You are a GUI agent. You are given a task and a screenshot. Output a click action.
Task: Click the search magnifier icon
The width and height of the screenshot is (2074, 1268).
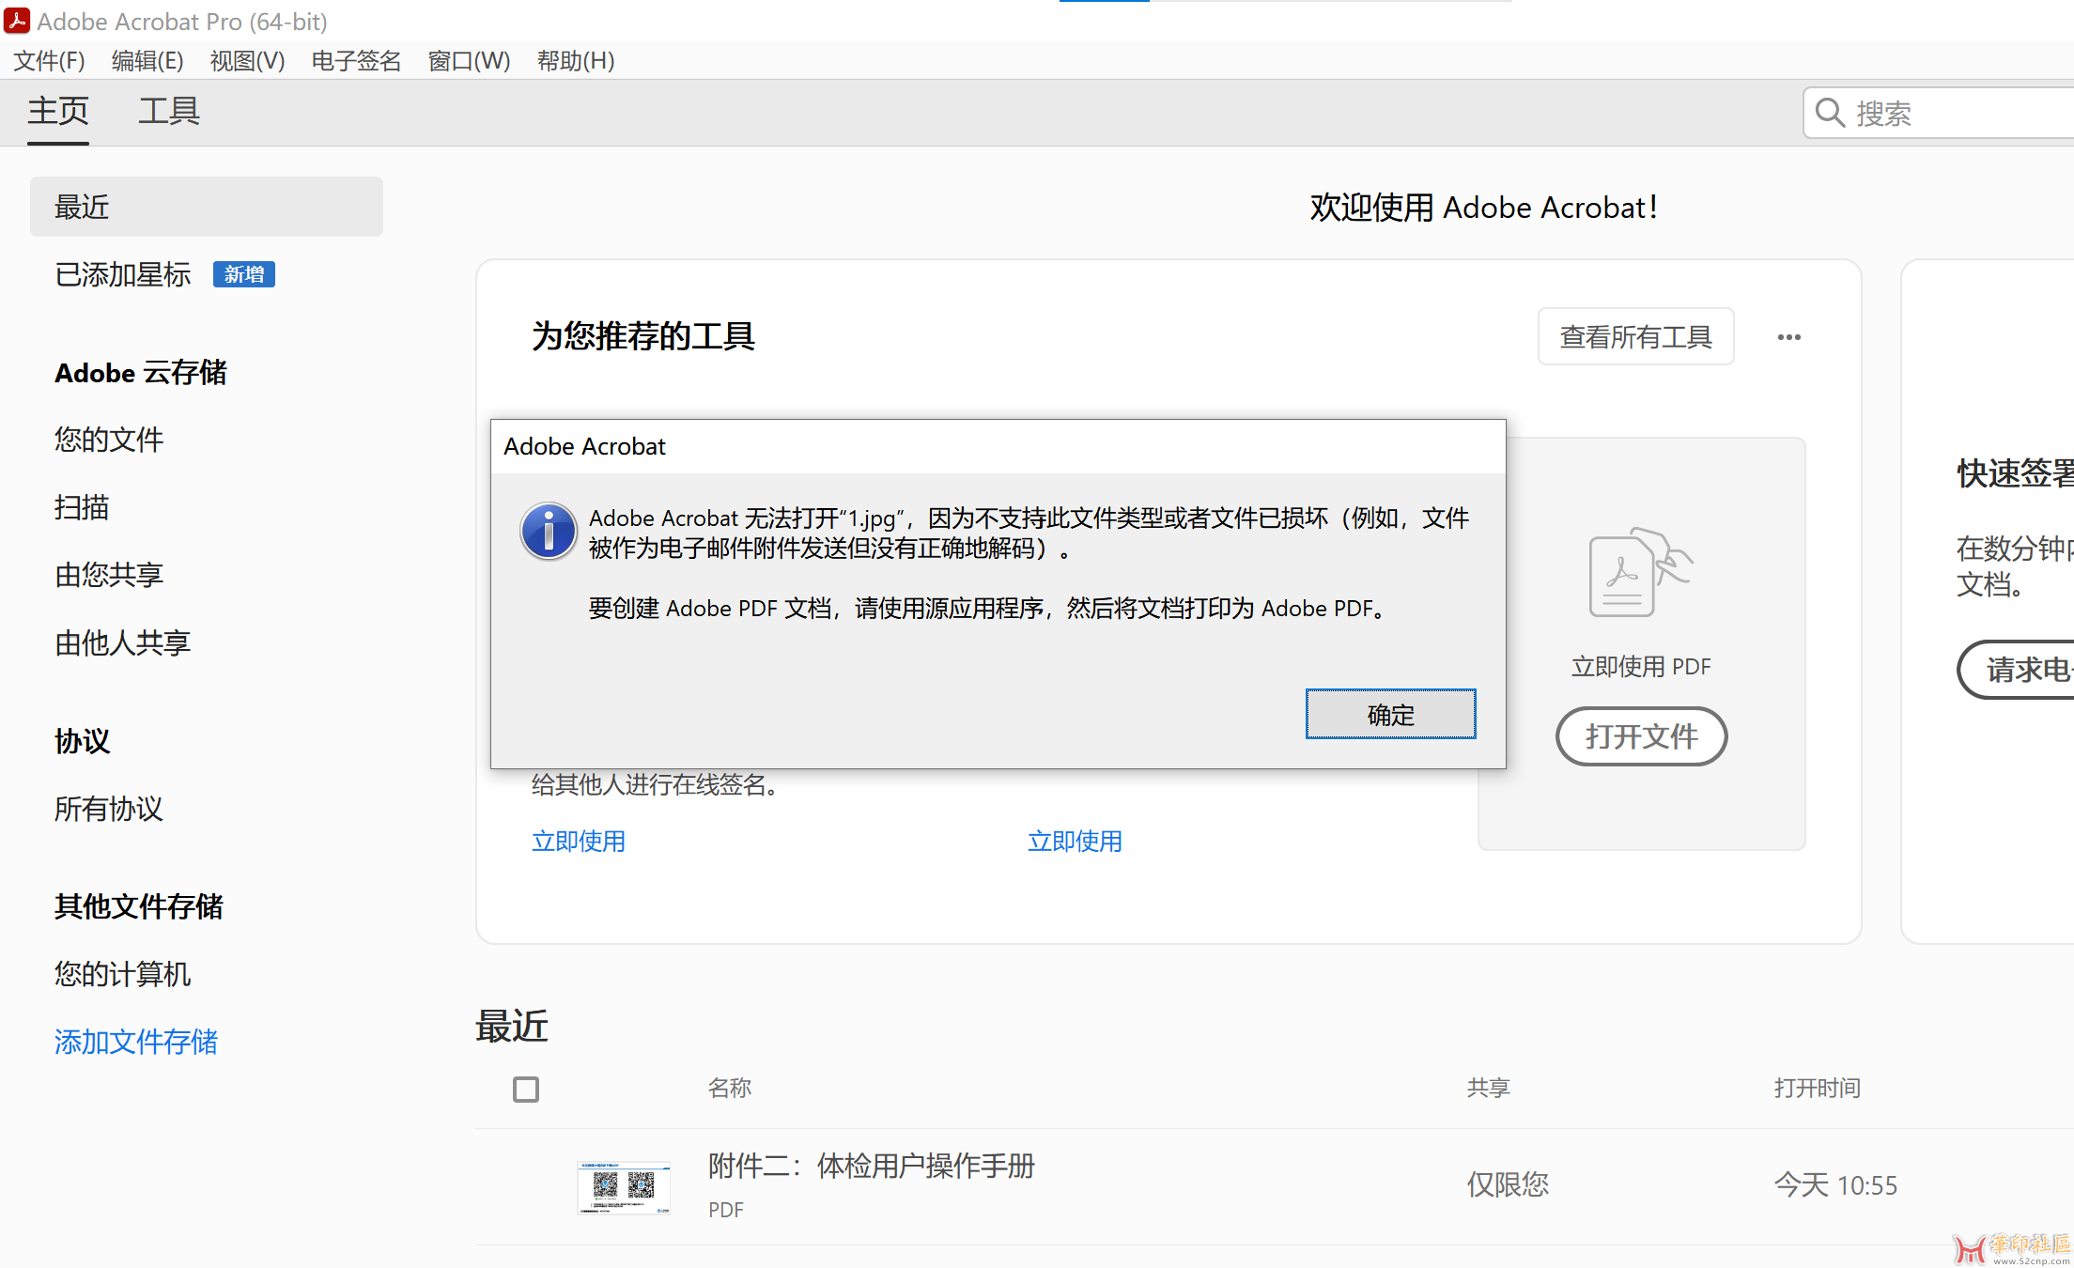[x=1829, y=113]
